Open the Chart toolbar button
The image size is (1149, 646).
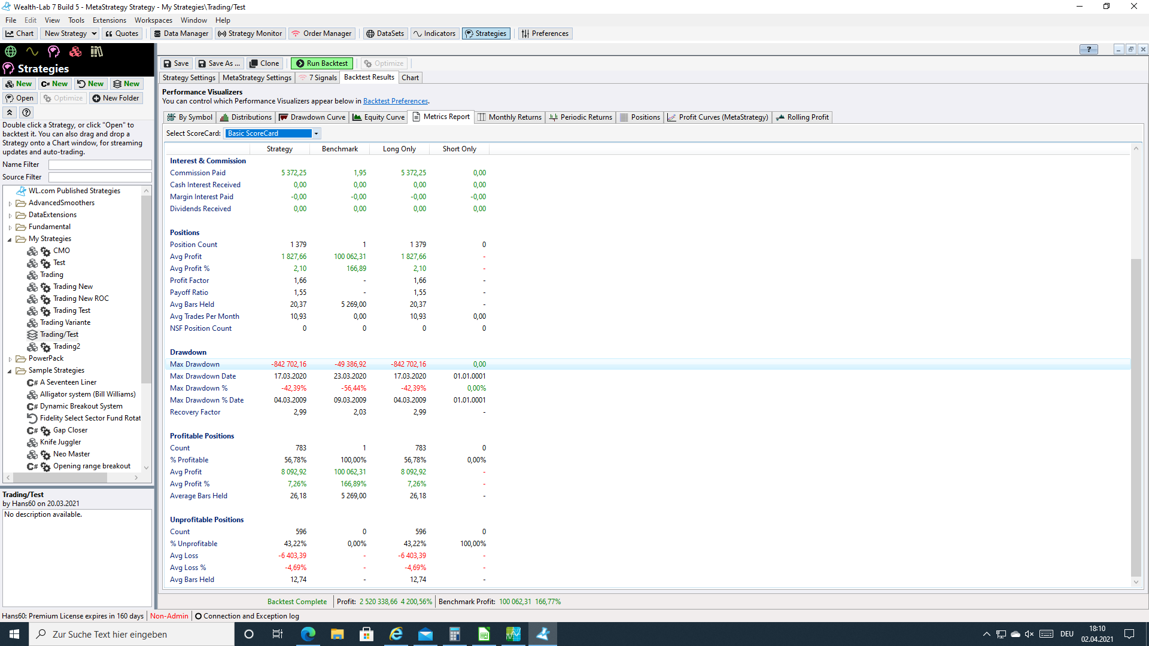(20, 33)
